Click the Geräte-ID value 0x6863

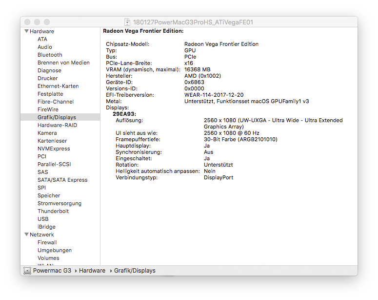pos(194,82)
